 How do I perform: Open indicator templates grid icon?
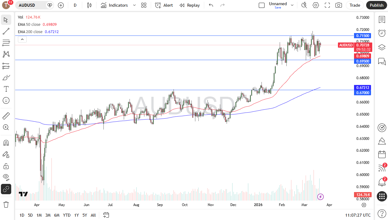pos(144,5)
